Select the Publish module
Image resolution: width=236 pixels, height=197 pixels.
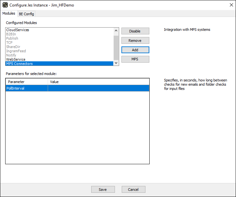click(59, 38)
